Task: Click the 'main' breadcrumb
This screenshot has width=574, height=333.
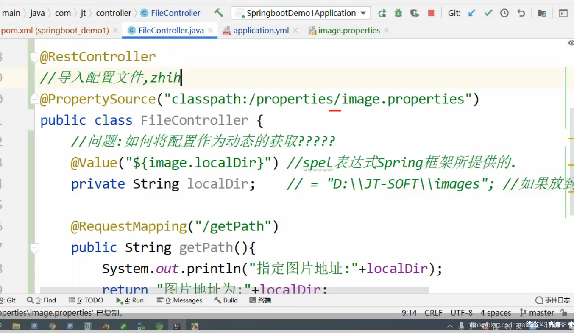Action: (11, 13)
